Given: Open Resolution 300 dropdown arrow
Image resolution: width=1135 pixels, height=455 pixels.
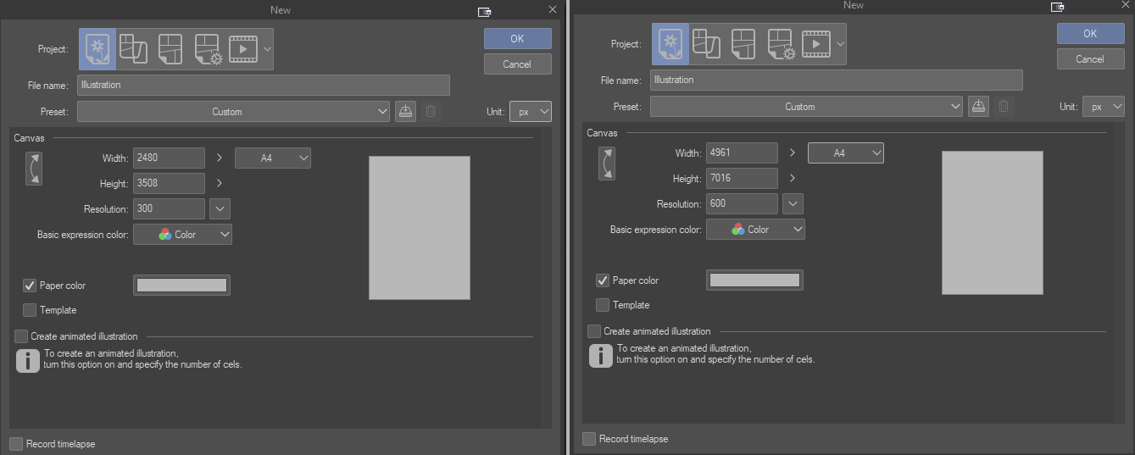Looking at the screenshot, I should 220,208.
